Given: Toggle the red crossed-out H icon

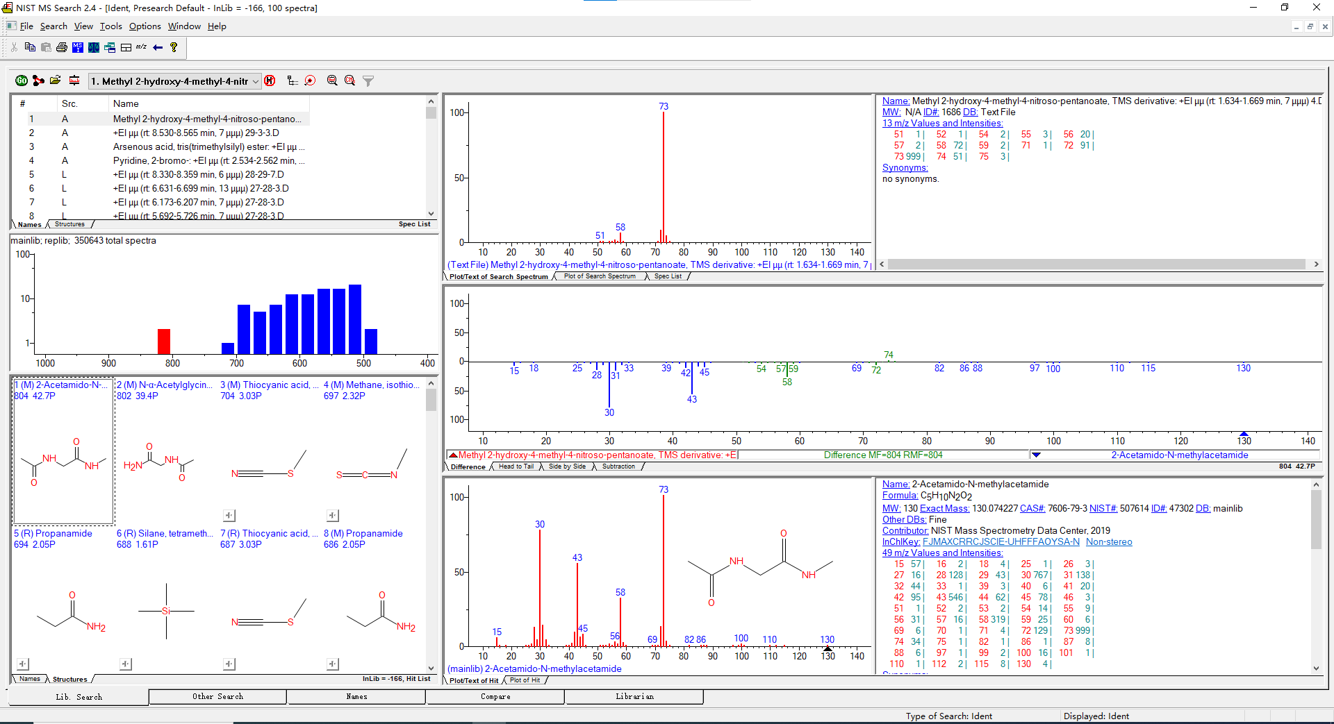Looking at the screenshot, I should [x=270, y=81].
